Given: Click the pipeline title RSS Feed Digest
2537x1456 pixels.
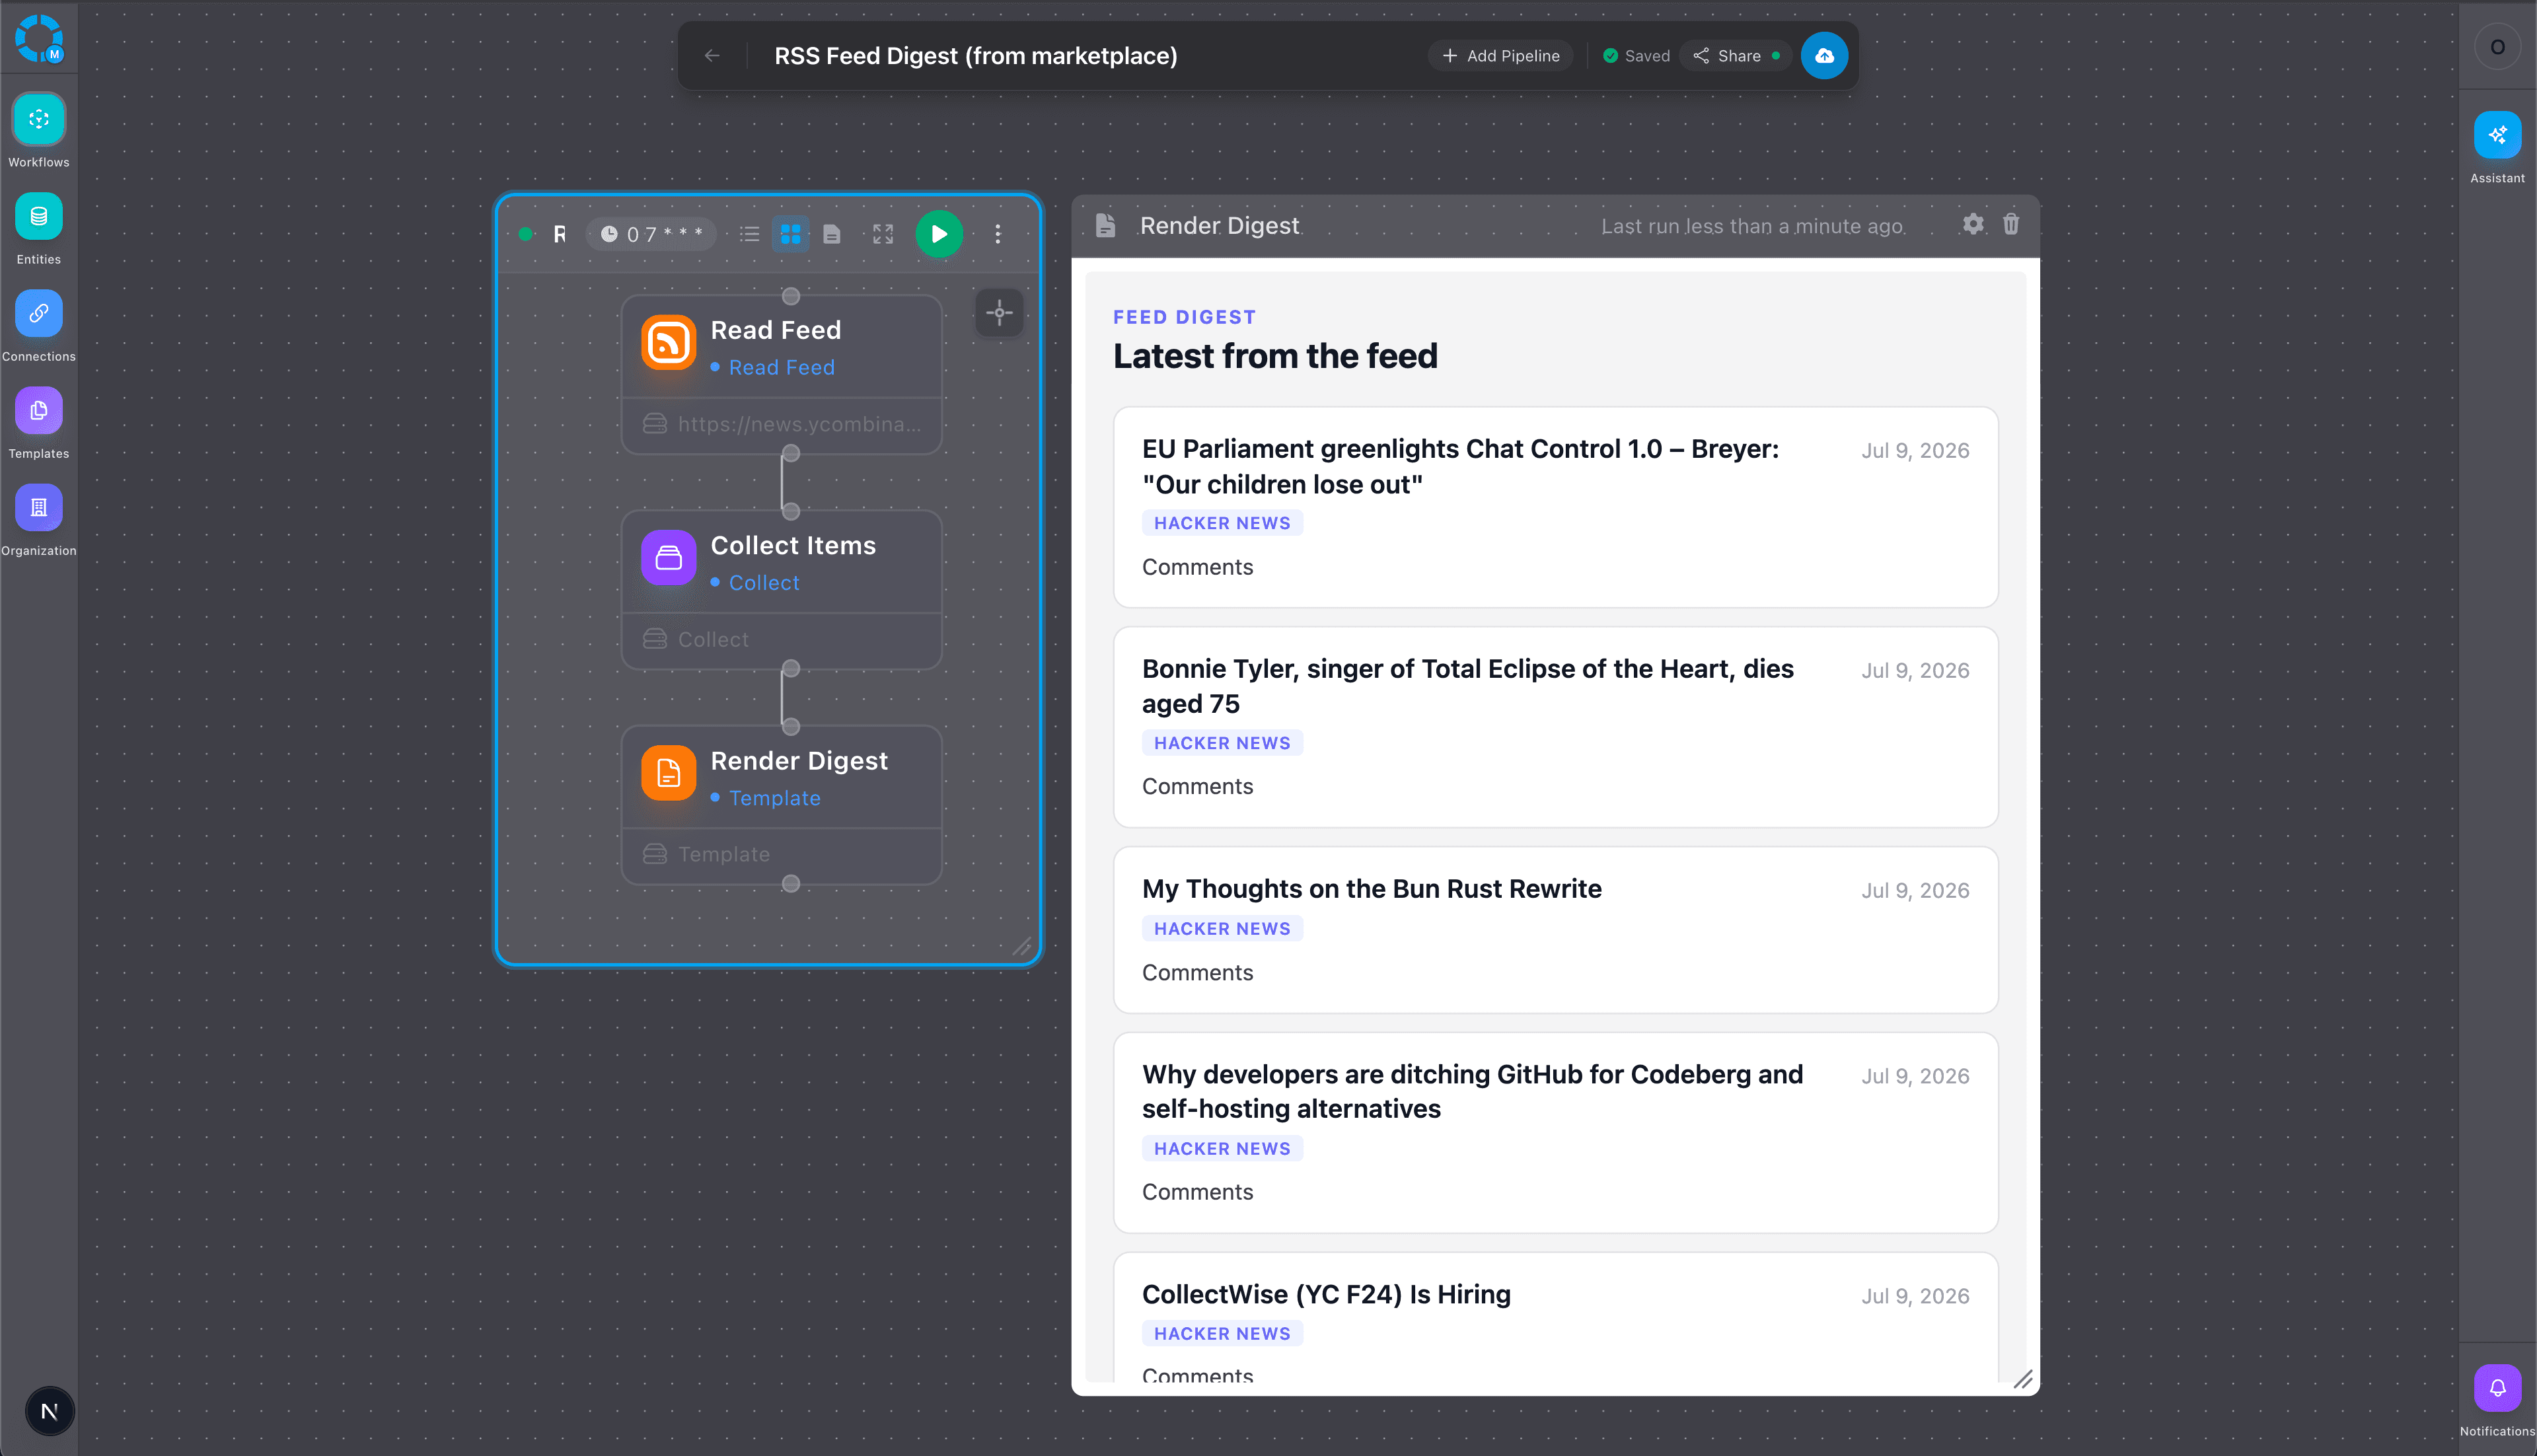Looking at the screenshot, I should tap(975, 56).
